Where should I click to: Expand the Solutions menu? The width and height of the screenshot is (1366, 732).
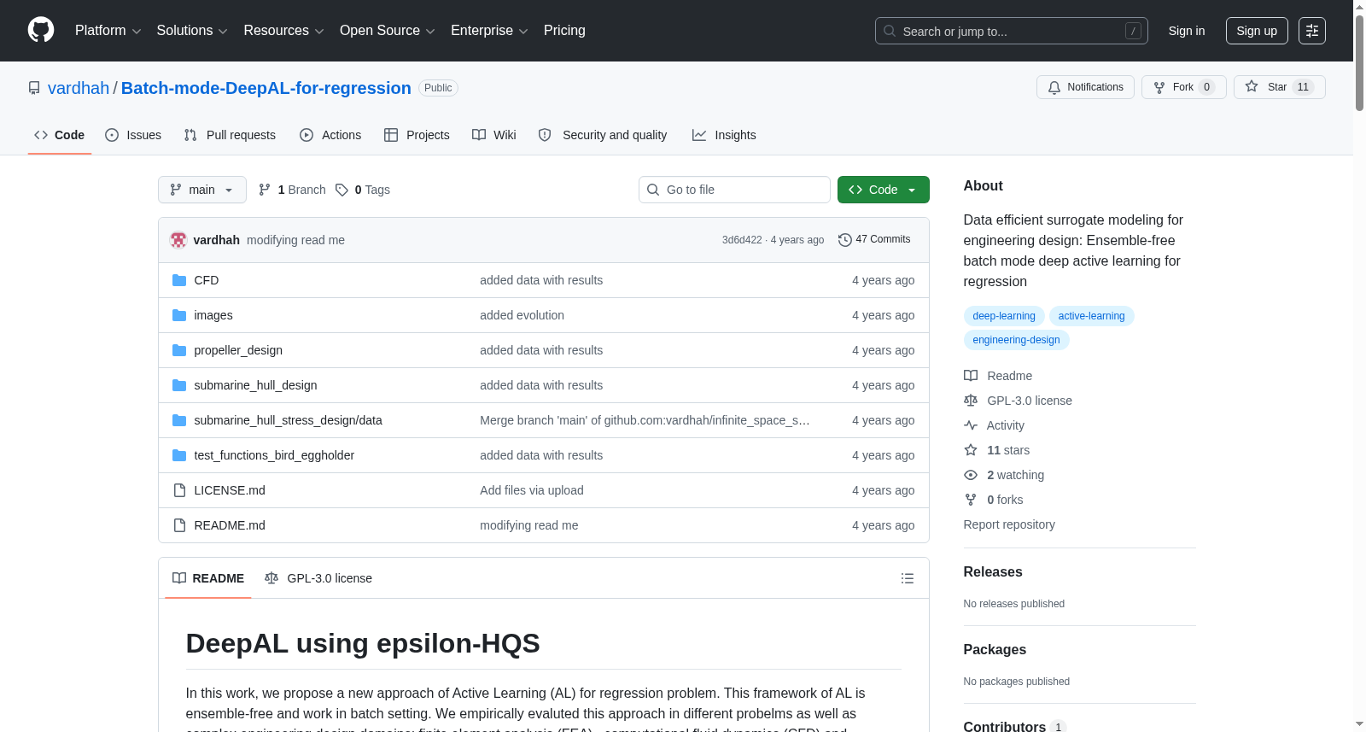(x=192, y=31)
